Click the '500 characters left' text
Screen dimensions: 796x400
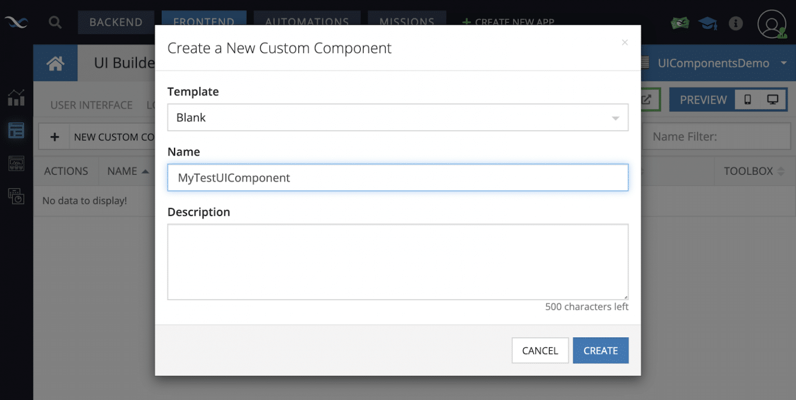(x=587, y=307)
